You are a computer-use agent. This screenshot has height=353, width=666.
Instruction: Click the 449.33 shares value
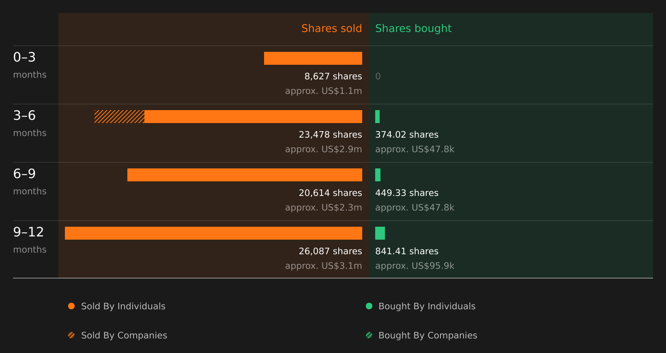pos(407,193)
